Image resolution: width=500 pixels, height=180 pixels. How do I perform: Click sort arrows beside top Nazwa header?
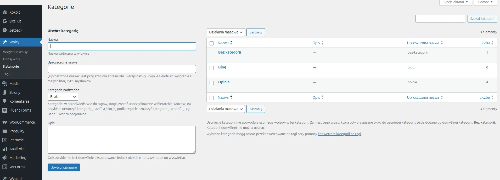[231, 43]
